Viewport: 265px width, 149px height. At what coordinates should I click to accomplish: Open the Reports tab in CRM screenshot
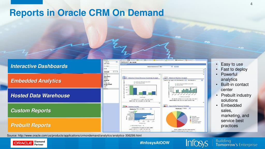click(189, 60)
